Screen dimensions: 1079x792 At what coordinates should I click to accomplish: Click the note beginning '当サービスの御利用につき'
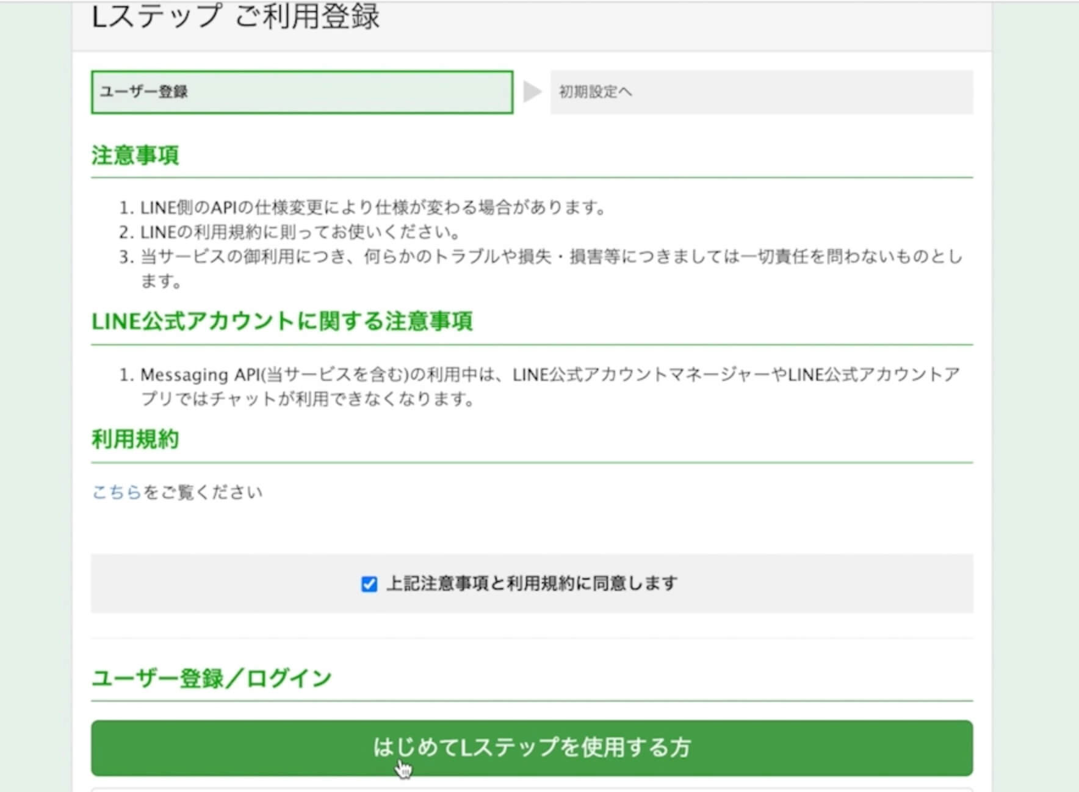pyautogui.click(x=552, y=268)
